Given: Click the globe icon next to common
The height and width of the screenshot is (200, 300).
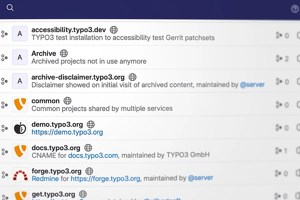Looking at the screenshot, I should (x=68, y=100).
